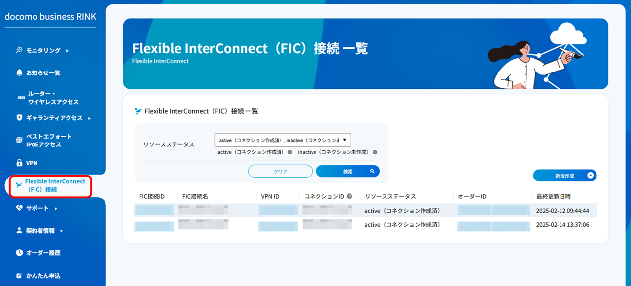Click the コネクションID help question icon

[350, 196]
